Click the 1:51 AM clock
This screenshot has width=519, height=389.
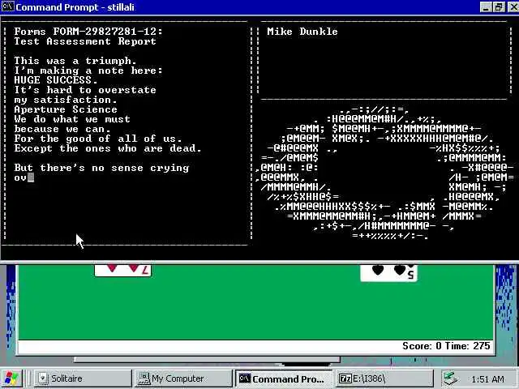coord(487,379)
